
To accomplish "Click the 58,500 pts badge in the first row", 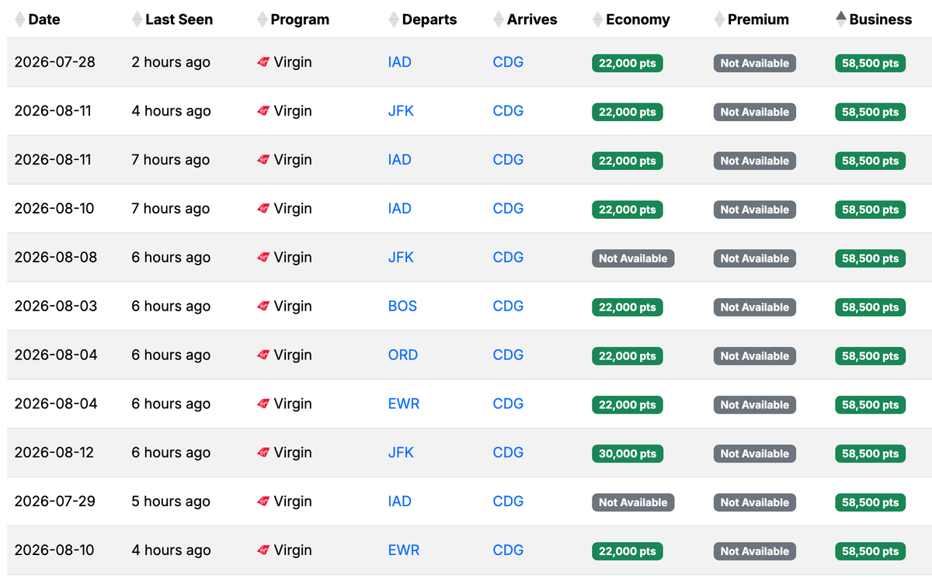I will pyautogui.click(x=870, y=63).
